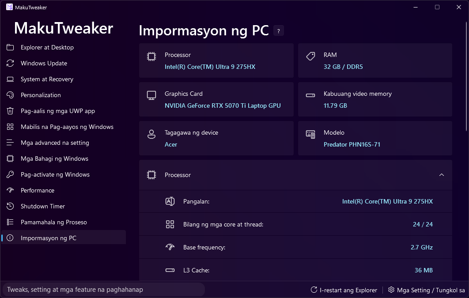Switch to Shutdown Timer page
The width and height of the screenshot is (469, 298).
tap(64, 206)
